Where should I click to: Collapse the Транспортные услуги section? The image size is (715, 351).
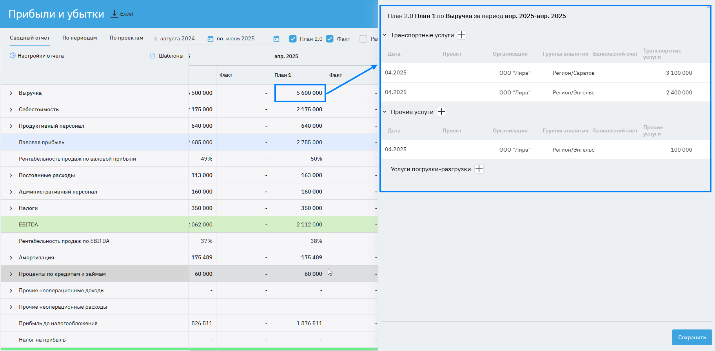(385, 35)
